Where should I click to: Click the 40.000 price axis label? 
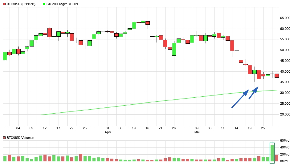285,71
